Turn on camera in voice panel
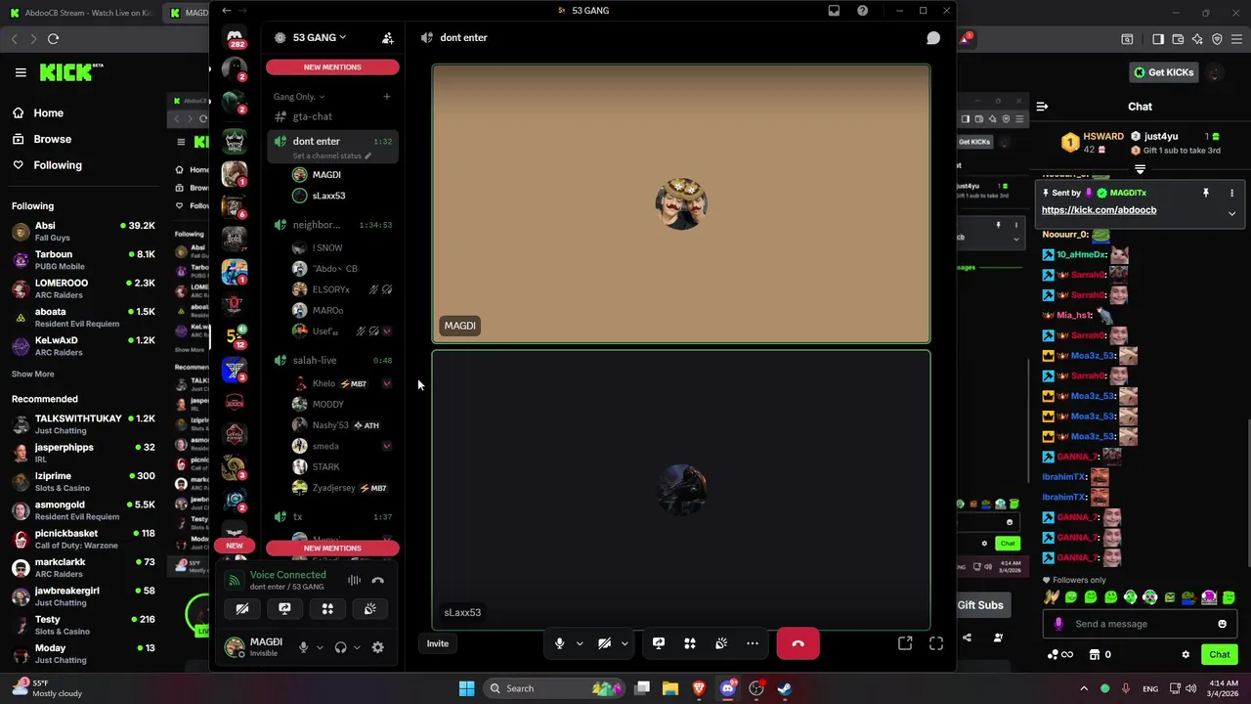The image size is (1251, 704). pyautogui.click(x=242, y=609)
